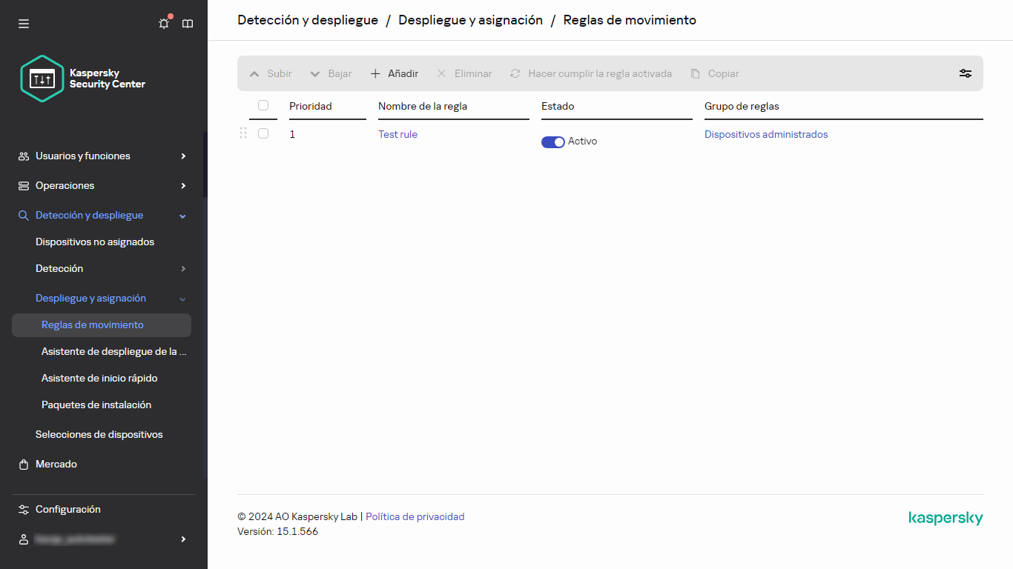The width and height of the screenshot is (1013, 569).
Task: Check the select-all checkbox in the header
Action: click(263, 106)
